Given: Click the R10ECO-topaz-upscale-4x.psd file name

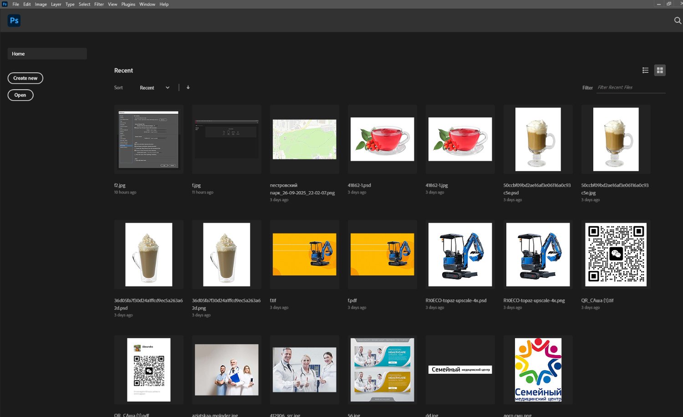Looking at the screenshot, I should 456,301.
